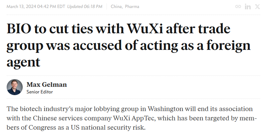Click the Updated 06:18 PM timestamp
268x136 pixels.
click(x=84, y=7)
